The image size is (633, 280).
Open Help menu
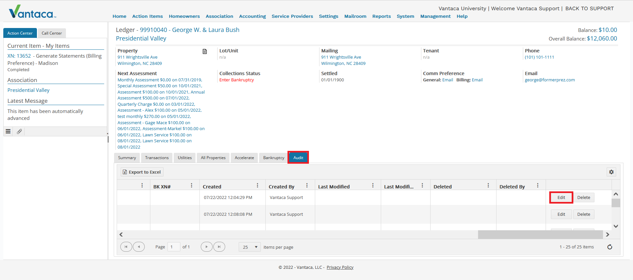pos(462,16)
